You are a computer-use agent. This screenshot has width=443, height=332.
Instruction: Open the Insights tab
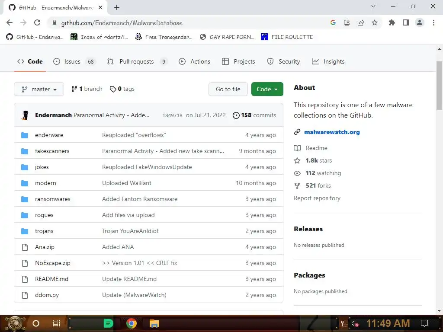[x=328, y=61]
